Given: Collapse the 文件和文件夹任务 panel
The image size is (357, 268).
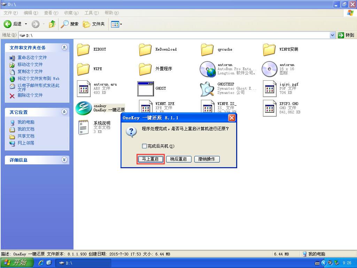Looking at the screenshot, I should (x=64, y=47).
